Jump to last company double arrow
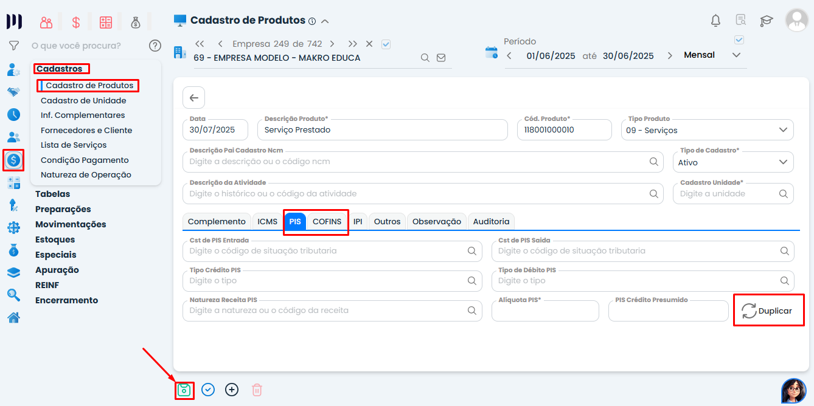Viewport: 814px width, 406px height. coord(353,44)
